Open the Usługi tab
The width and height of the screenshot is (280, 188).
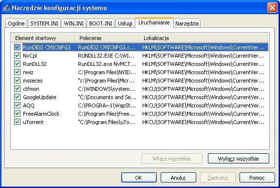click(x=125, y=23)
